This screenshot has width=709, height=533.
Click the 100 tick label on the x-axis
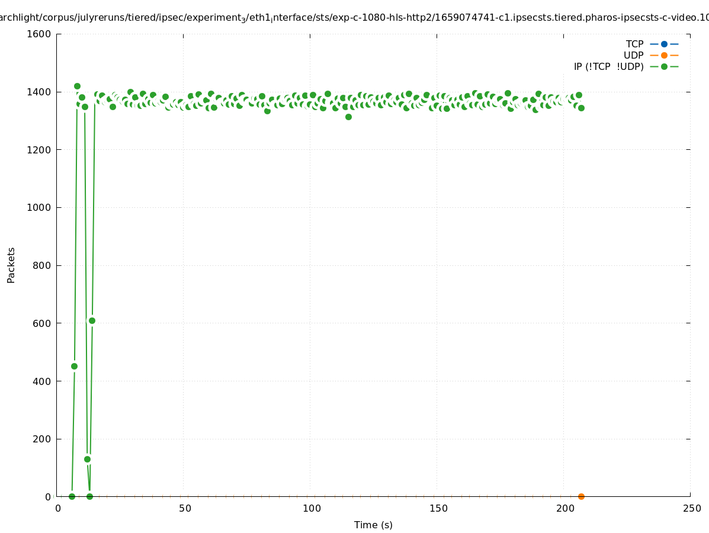coord(312,508)
